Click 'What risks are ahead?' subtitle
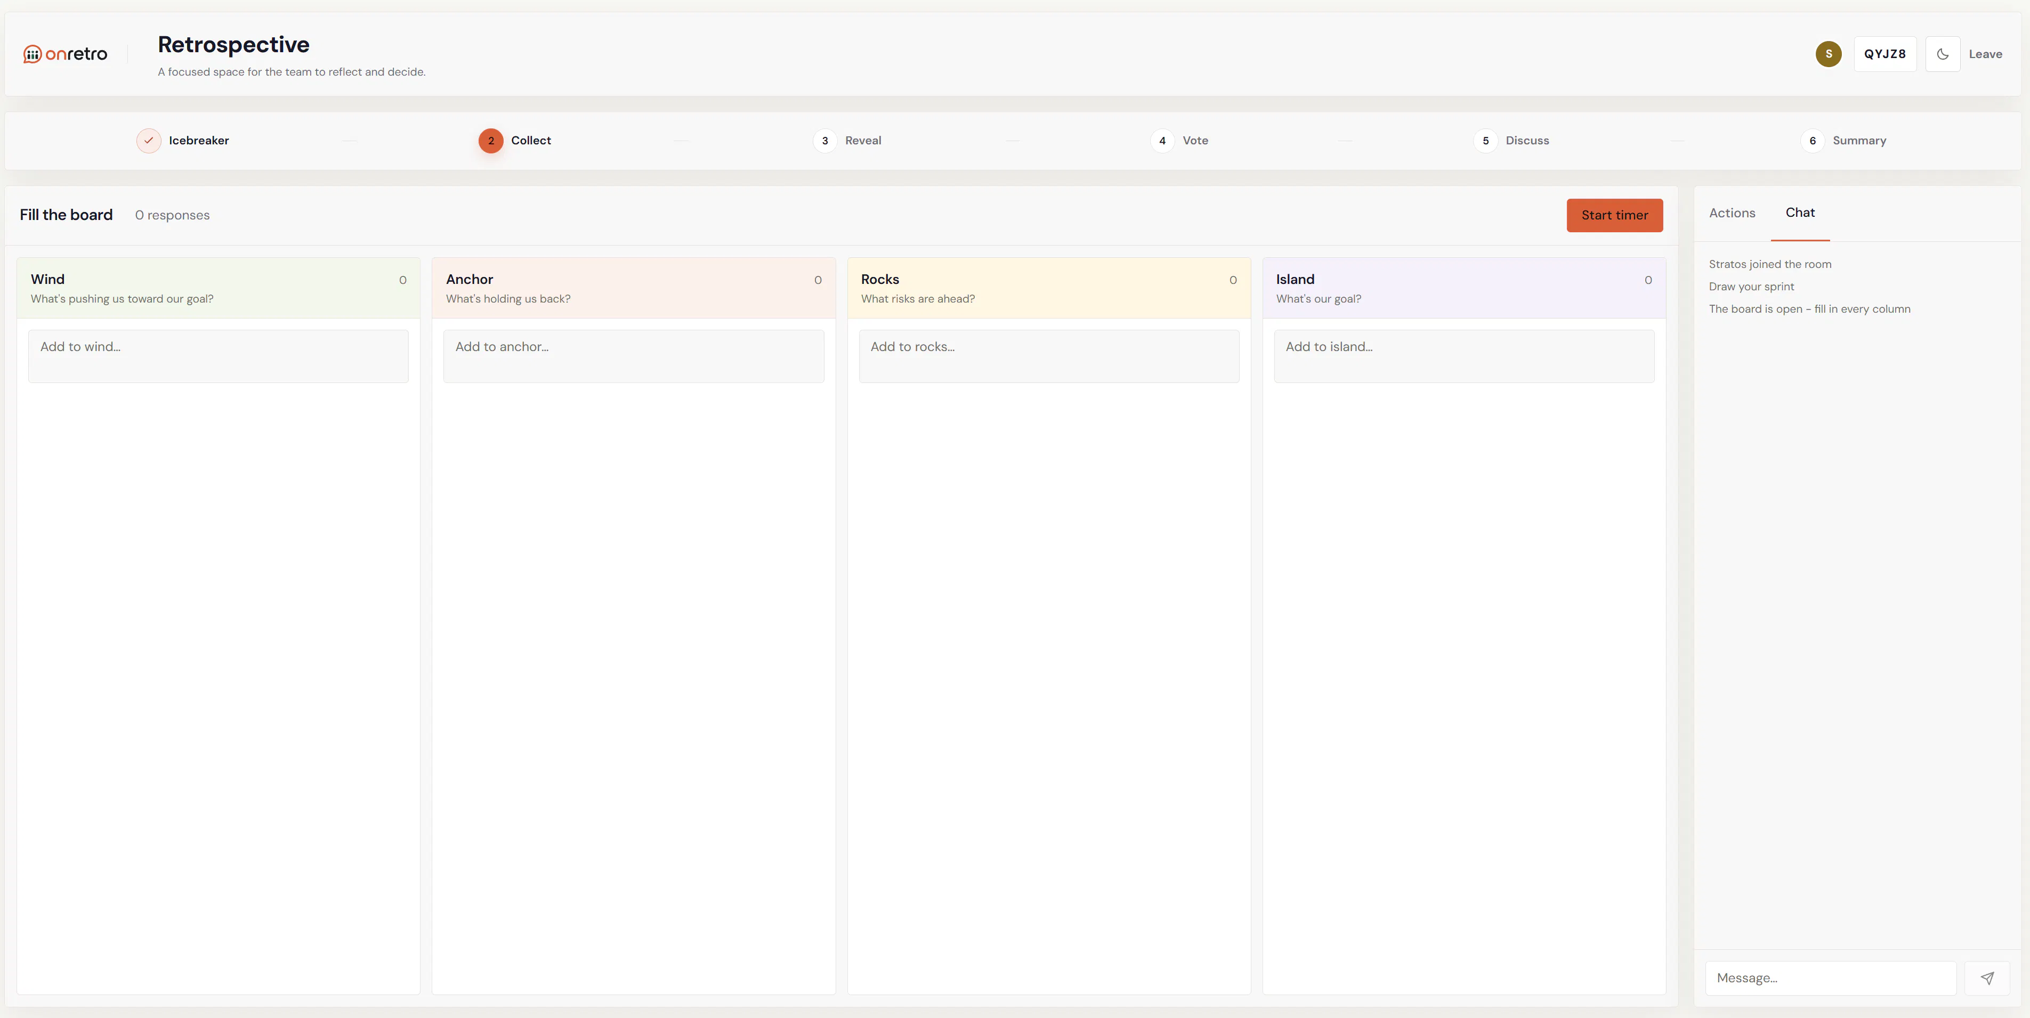Viewport: 2030px width, 1018px height. [x=917, y=299]
